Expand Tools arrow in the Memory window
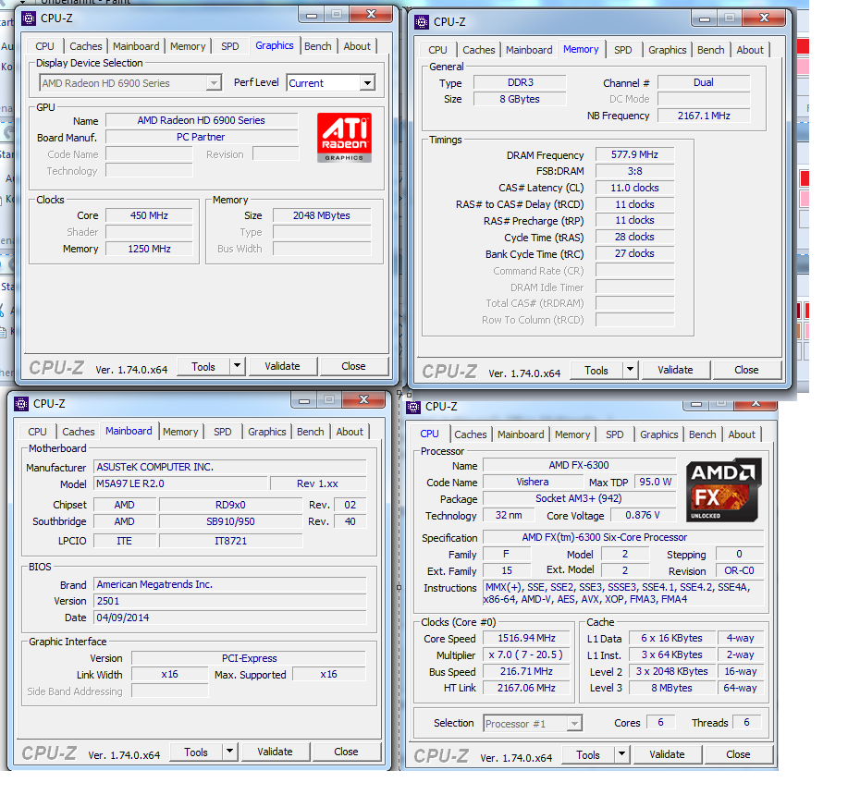Viewport: 848px width, 795px height. 631,370
